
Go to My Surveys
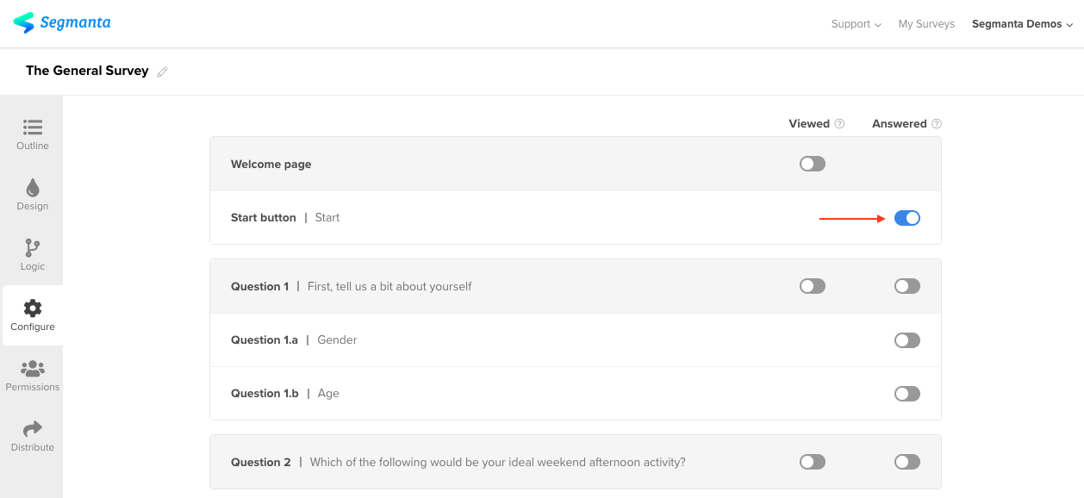(926, 24)
